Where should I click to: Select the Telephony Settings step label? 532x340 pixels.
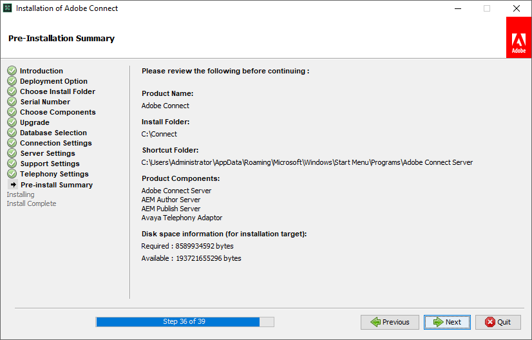(x=54, y=174)
